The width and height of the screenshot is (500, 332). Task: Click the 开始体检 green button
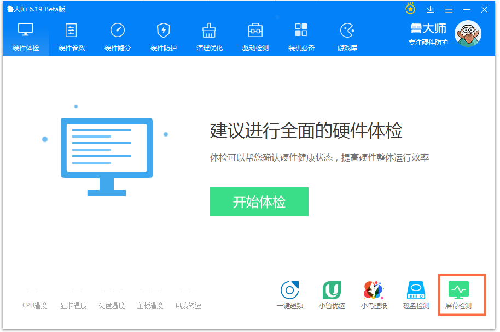click(x=259, y=201)
